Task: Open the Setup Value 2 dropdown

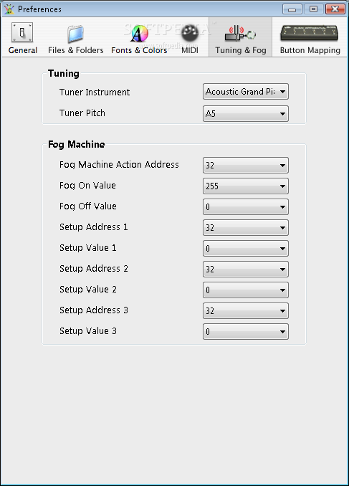Action: 246,290
